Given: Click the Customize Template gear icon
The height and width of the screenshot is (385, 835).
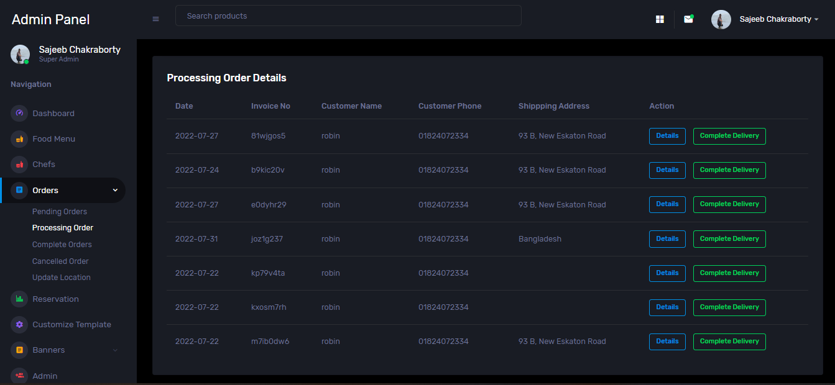Looking at the screenshot, I should [19, 324].
